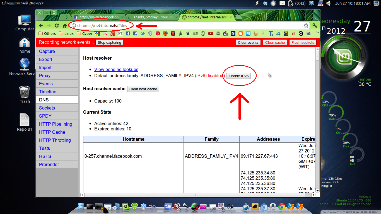Open the Firefox bookmark icon in bookmarks bar
381x214 pixels.
click(x=165, y=33)
